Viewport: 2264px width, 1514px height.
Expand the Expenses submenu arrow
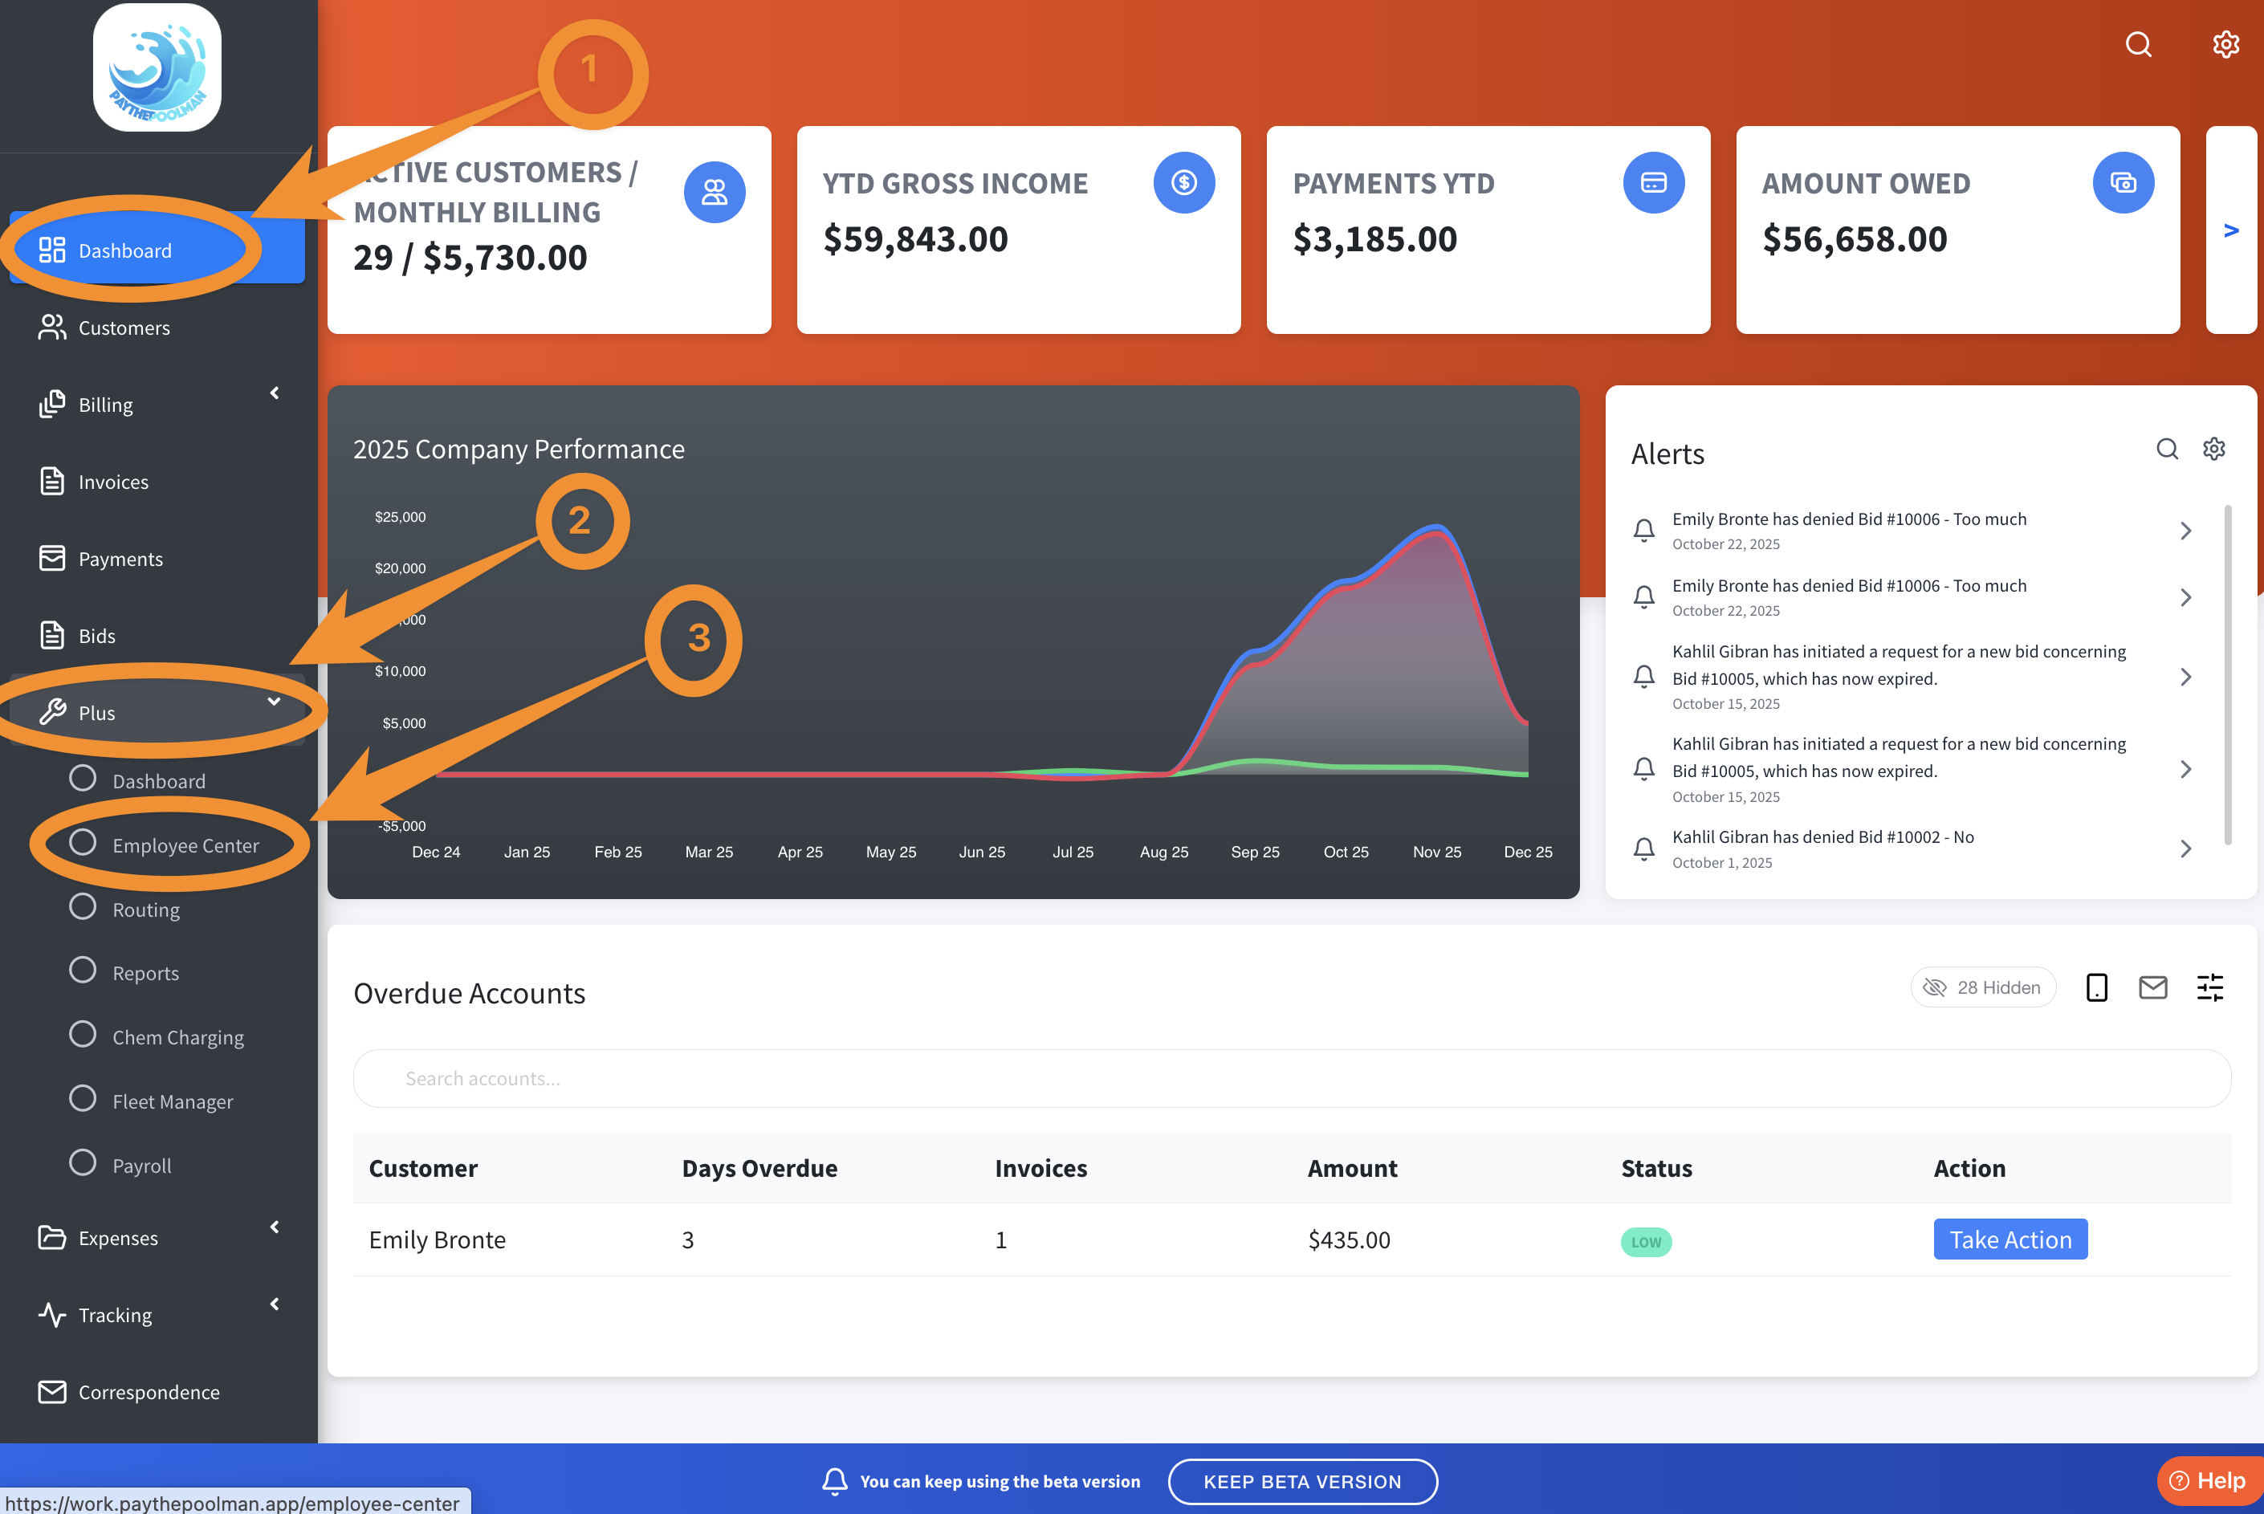click(x=275, y=1227)
